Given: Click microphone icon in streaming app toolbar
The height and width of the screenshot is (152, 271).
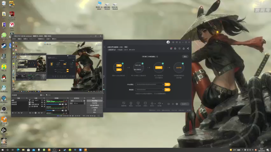Looking at the screenshot, I should tap(152, 103).
